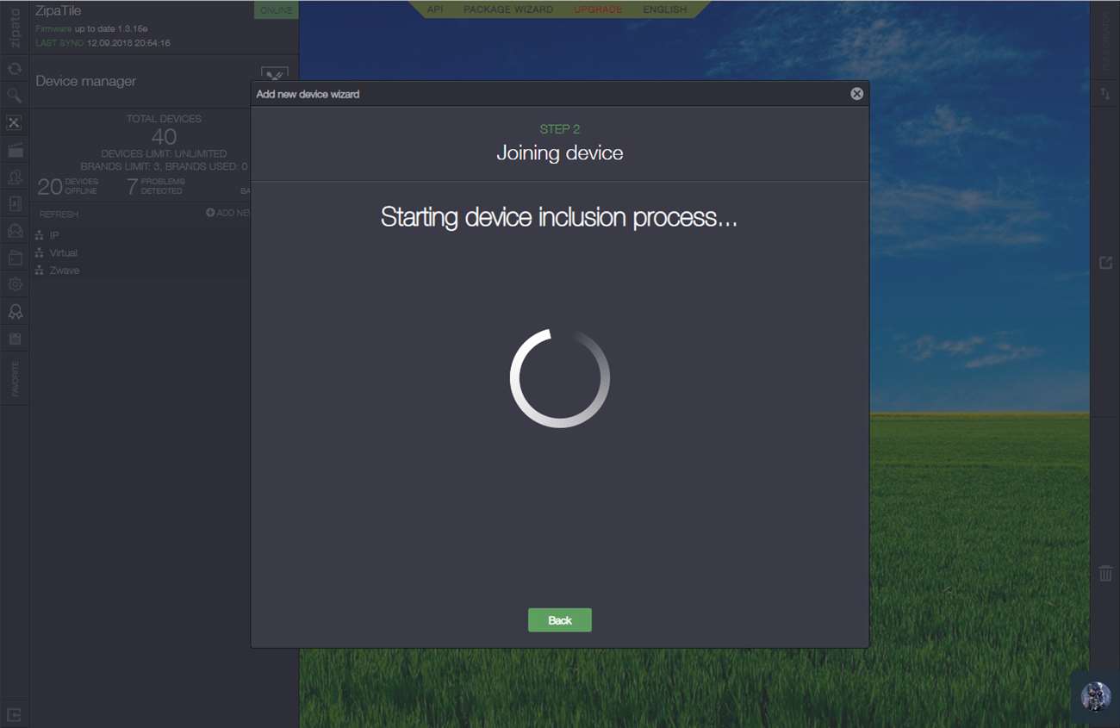The height and width of the screenshot is (728, 1120).
Task: Expand the IP tree item
Action: [x=54, y=235]
